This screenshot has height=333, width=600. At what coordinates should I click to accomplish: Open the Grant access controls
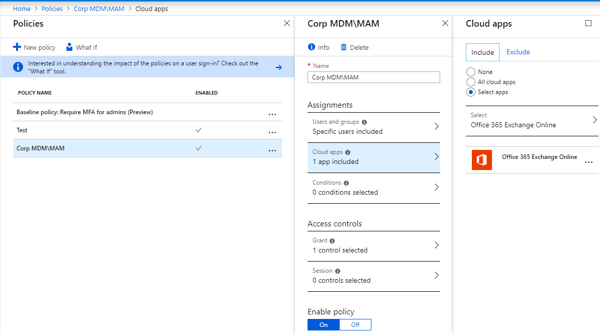point(373,245)
